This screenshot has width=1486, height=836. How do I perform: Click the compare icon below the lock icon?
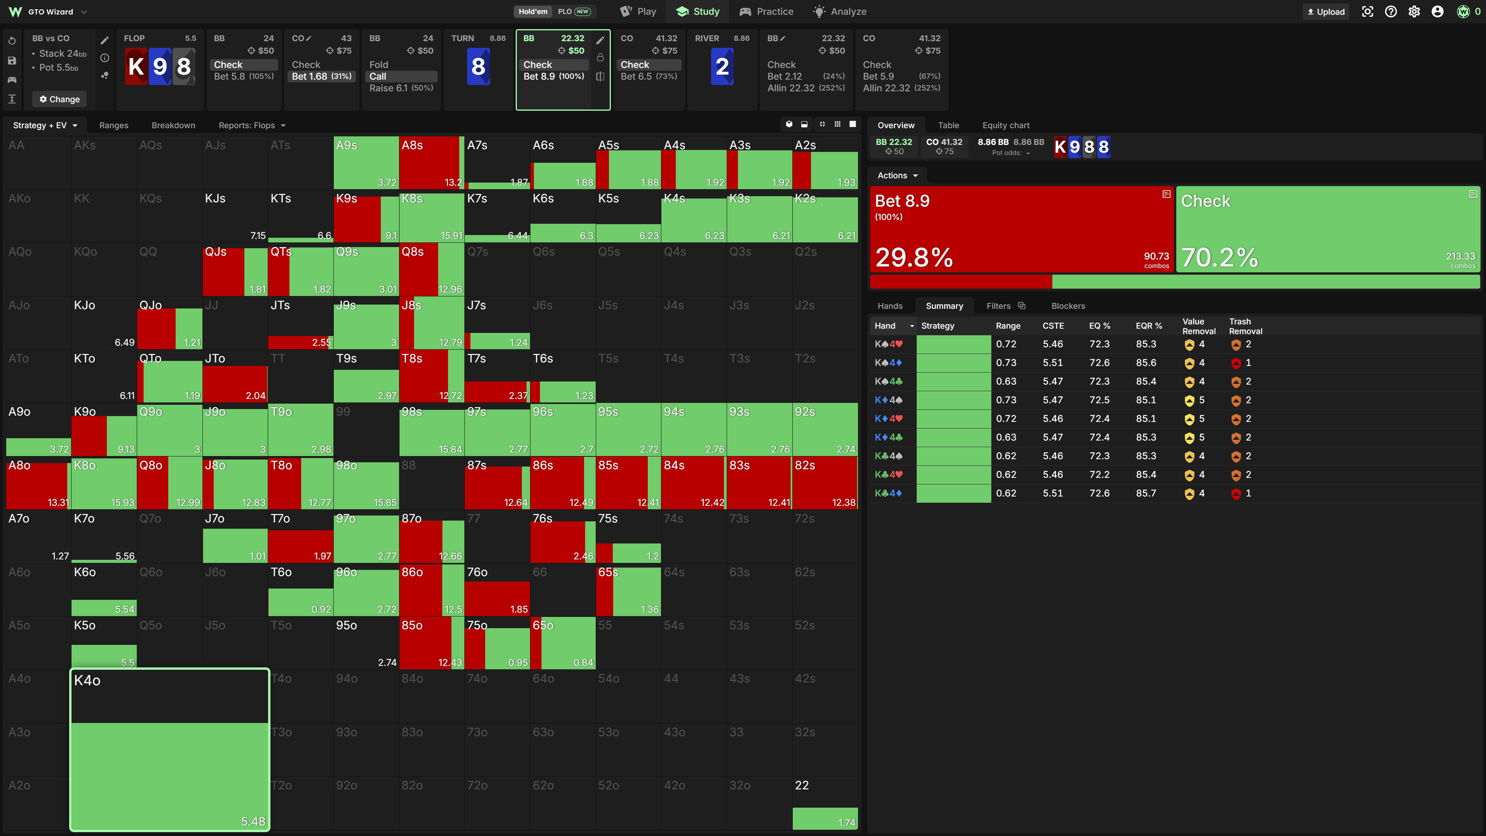[600, 76]
